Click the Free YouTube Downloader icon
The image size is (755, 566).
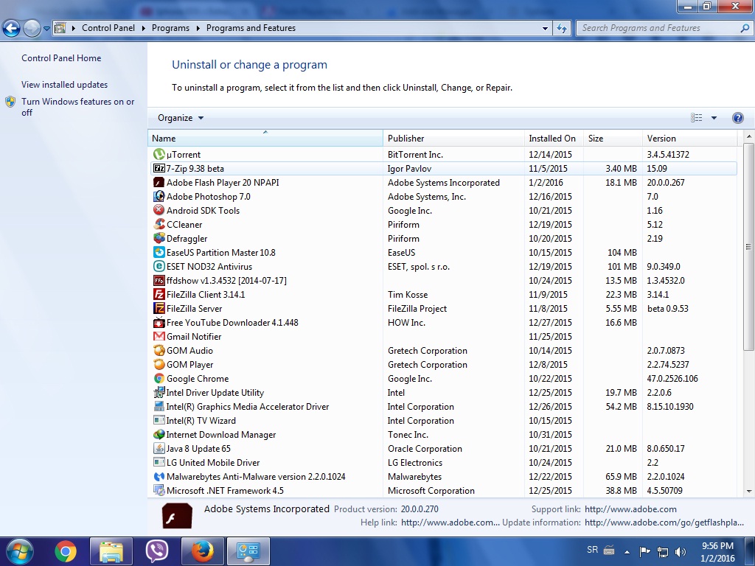click(159, 322)
